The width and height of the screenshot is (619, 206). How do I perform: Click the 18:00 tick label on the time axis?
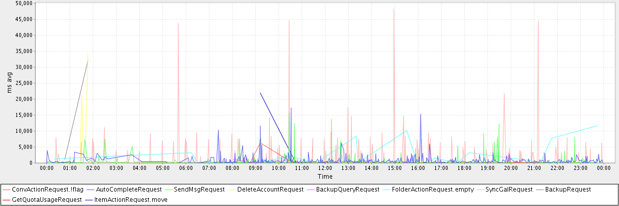coord(464,168)
